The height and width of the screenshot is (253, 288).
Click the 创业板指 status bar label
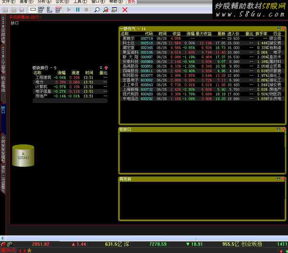(x=252, y=244)
